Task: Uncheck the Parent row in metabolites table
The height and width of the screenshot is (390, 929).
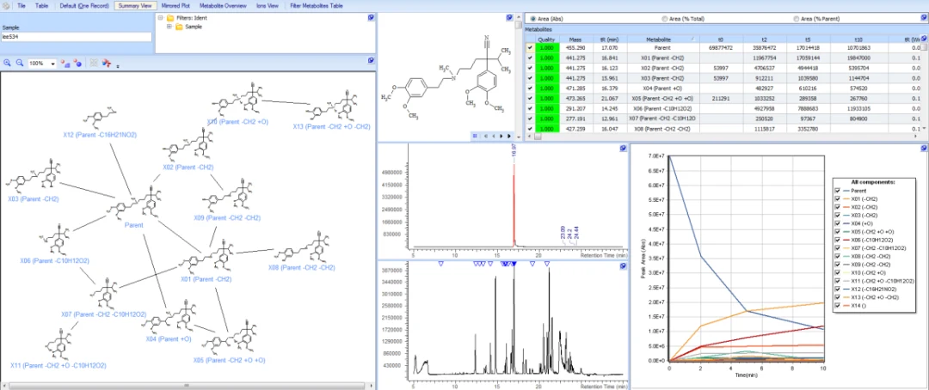Action: [x=530, y=48]
